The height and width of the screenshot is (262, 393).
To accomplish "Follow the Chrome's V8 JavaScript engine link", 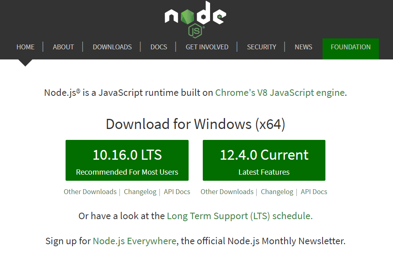I will (x=280, y=93).
